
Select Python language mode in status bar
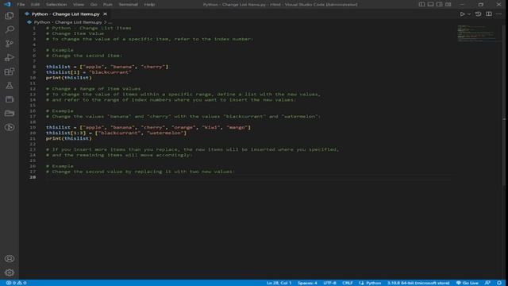coord(373,283)
